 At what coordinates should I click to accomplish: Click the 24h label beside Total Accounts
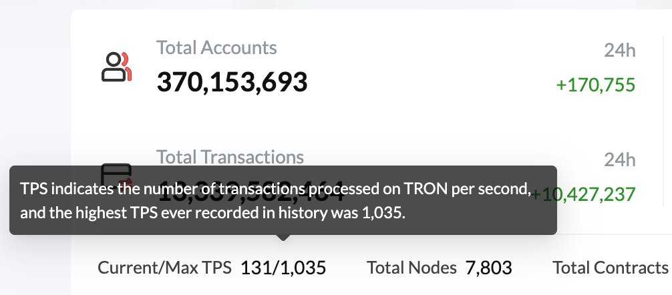point(619,51)
